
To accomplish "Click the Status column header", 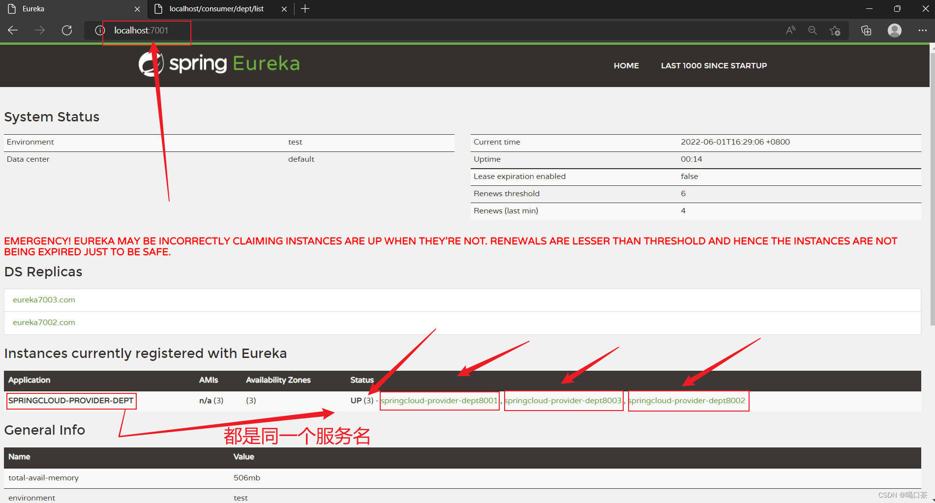I will (362, 380).
